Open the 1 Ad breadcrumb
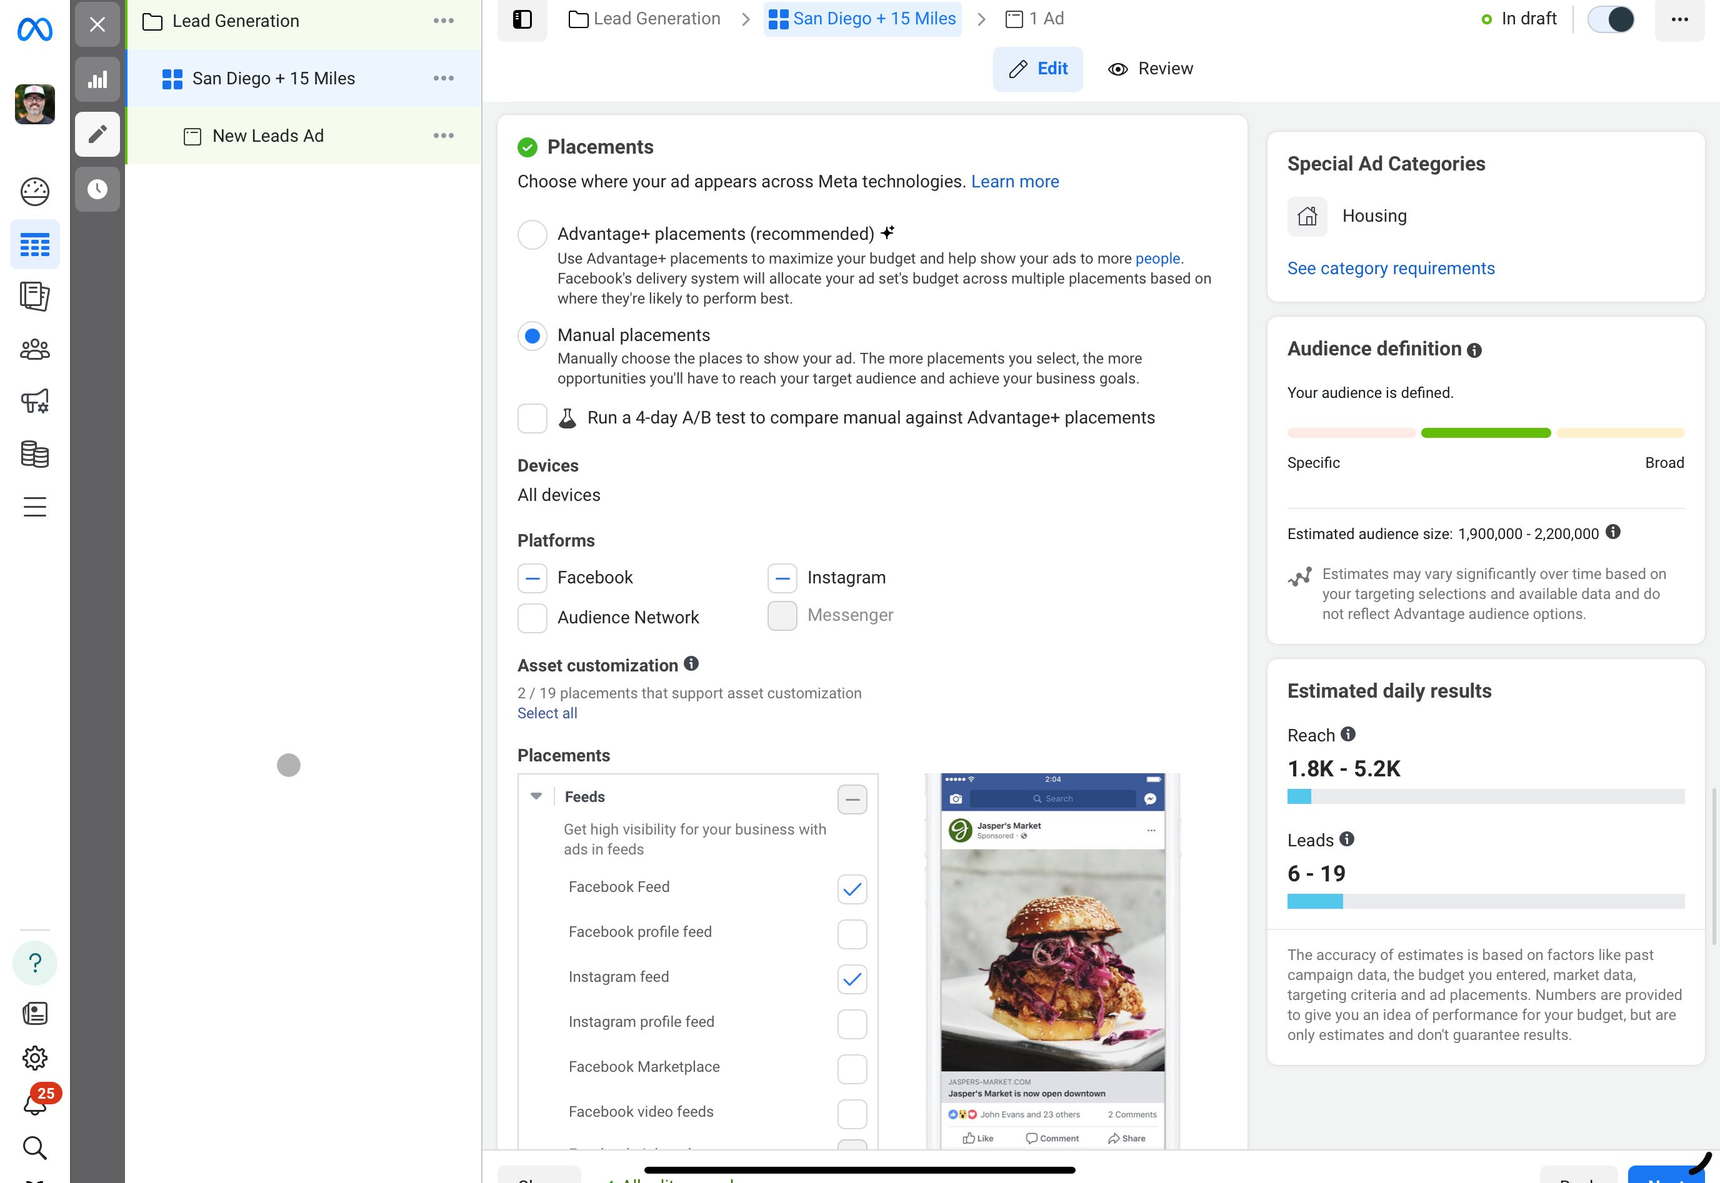This screenshot has width=1720, height=1183. 1034,19
